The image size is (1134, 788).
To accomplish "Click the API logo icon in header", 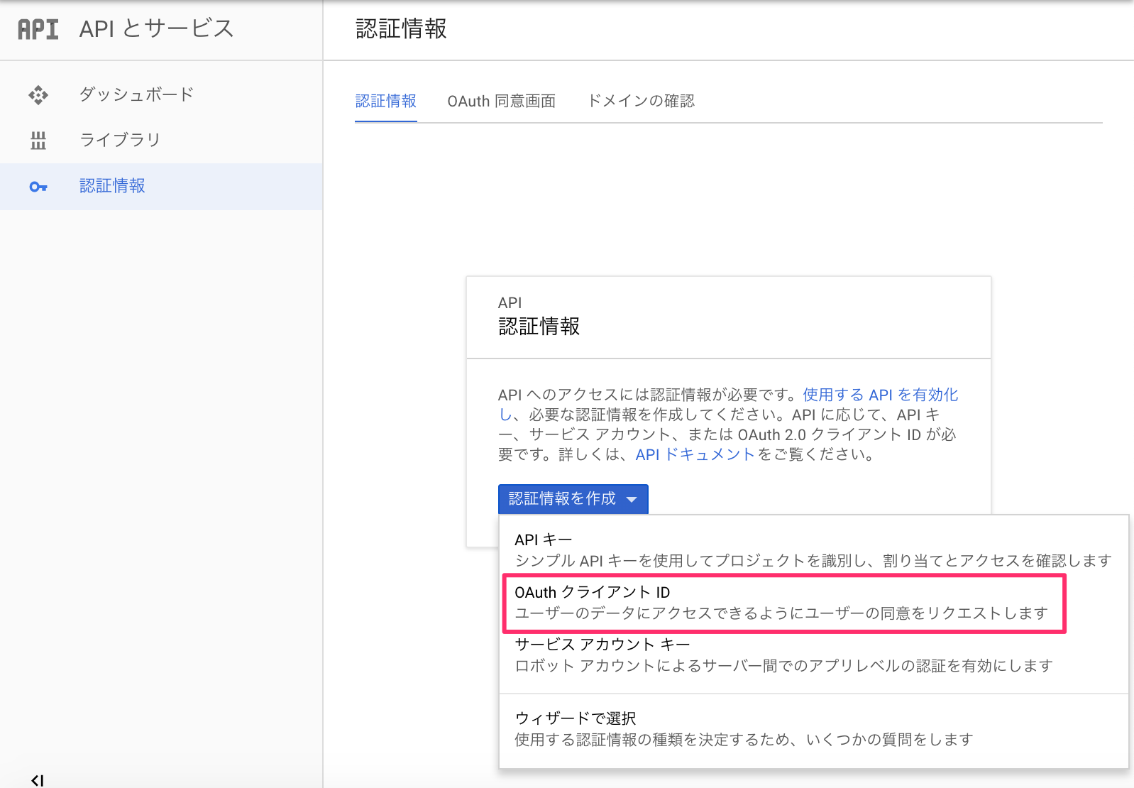I will (x=38, y=29).
